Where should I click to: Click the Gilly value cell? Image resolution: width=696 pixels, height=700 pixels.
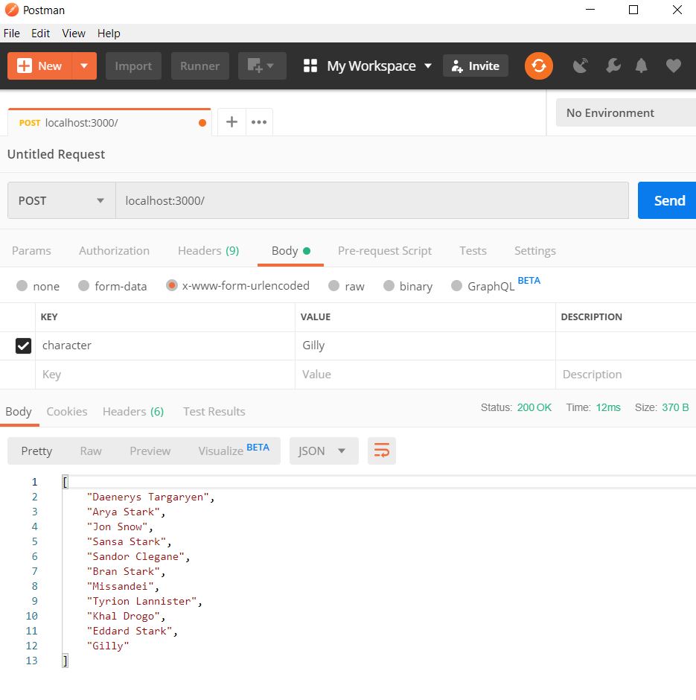[x=425, y=346]
